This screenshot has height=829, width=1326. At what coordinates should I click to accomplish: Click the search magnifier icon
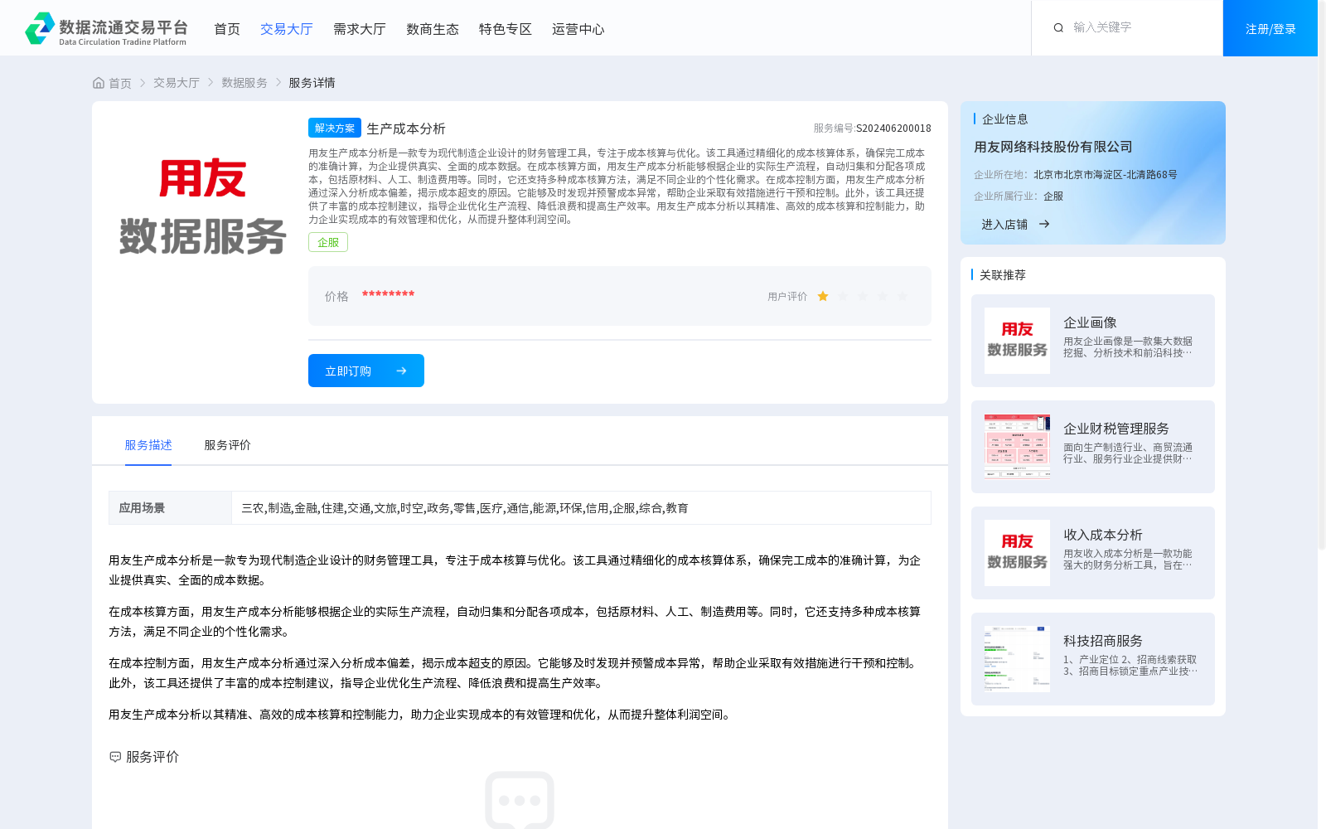[x=1058, y=28]
